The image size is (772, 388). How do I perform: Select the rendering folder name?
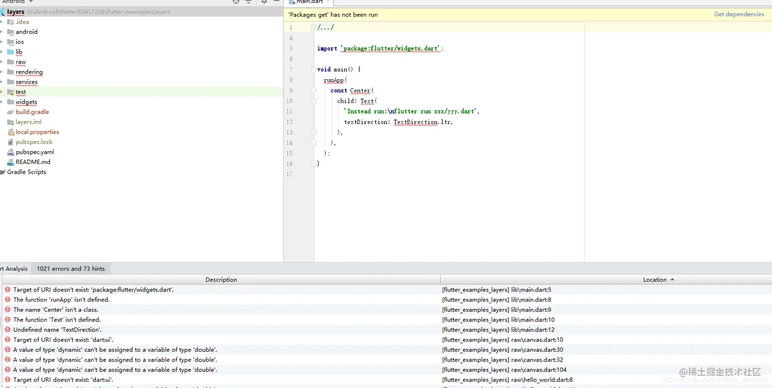29,72
